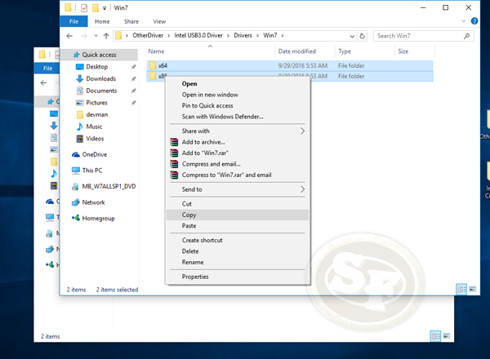Switch to the Home ribbon tab
This screenshot has width=490, height=359.
[x=102, y=21]
